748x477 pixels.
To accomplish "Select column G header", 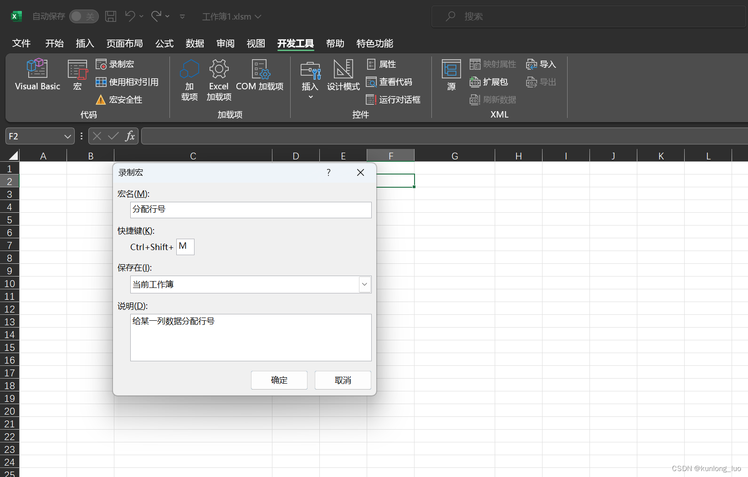I will pyautogui.click(x=455, y=156).
